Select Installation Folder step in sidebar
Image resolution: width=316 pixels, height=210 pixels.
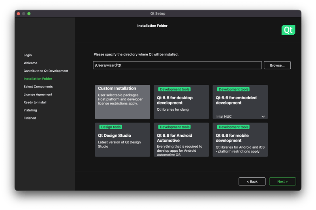click(x=38, y=78)
